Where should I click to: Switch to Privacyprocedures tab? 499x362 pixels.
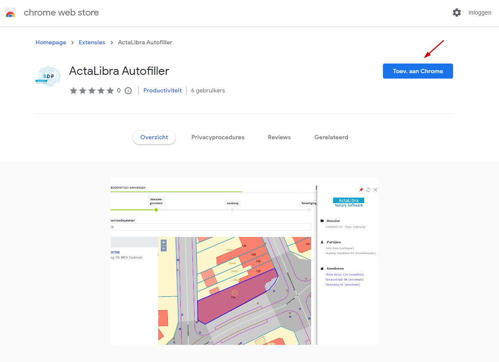[x=218, y=138]
